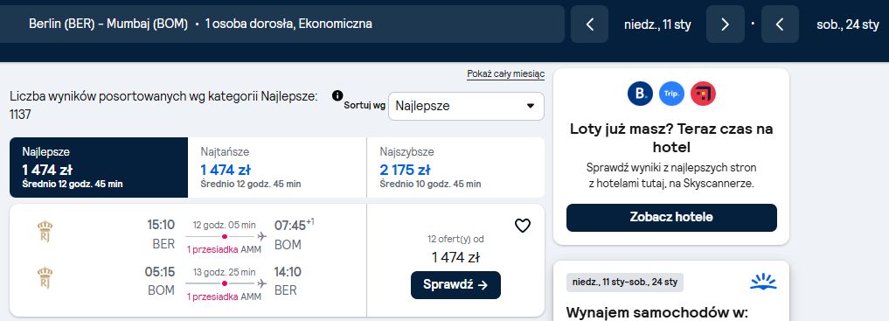This screenshot has height=321, width=889.
Task: Click the Berlin – Mumbaj search field
Action: (281, 24)
